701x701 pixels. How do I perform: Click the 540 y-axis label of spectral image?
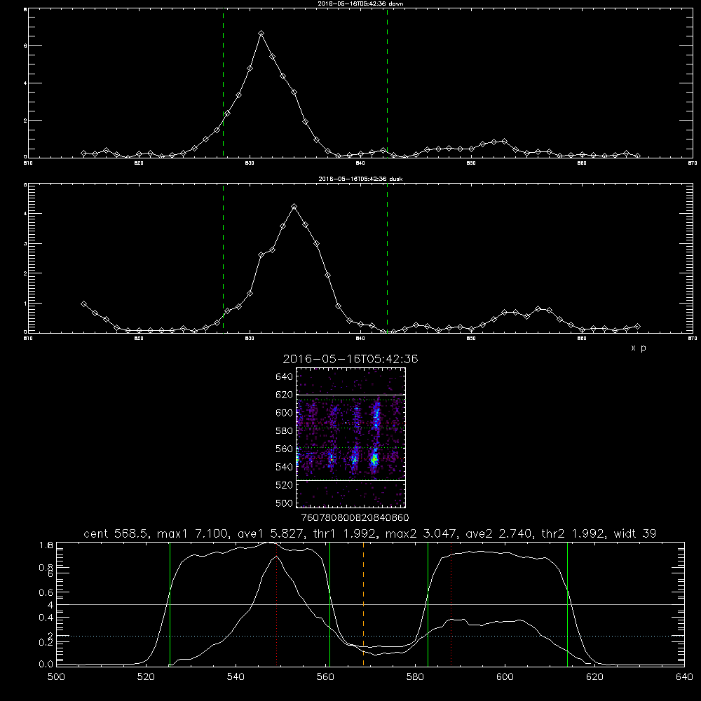pos(285,467)
